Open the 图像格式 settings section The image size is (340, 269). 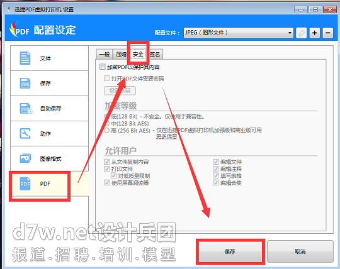point(50,158)
